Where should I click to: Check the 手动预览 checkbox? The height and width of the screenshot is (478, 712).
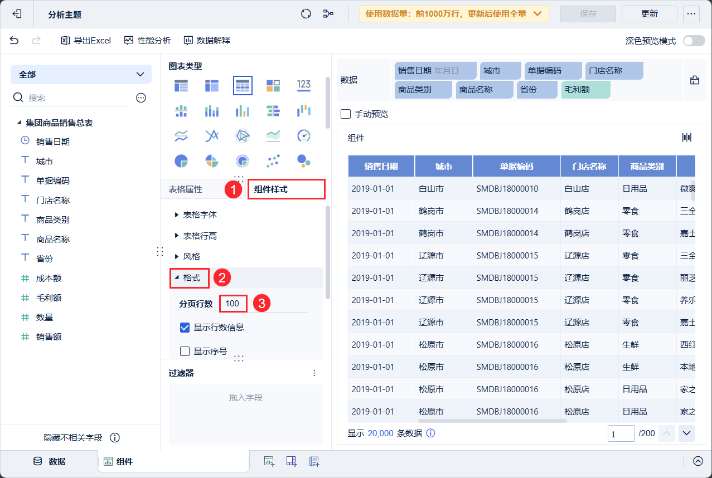(x=346, y=114)
